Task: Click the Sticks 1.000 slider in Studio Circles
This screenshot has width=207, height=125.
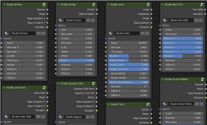Action: coord(76,60)
